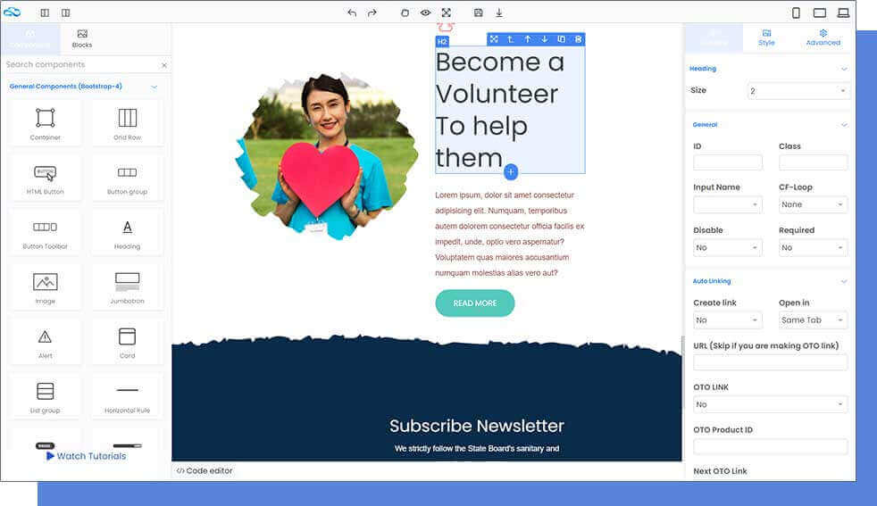This screenshot has width=877, height=506.
Task: Open the Components tab
Action: click(x=30, y=38)
